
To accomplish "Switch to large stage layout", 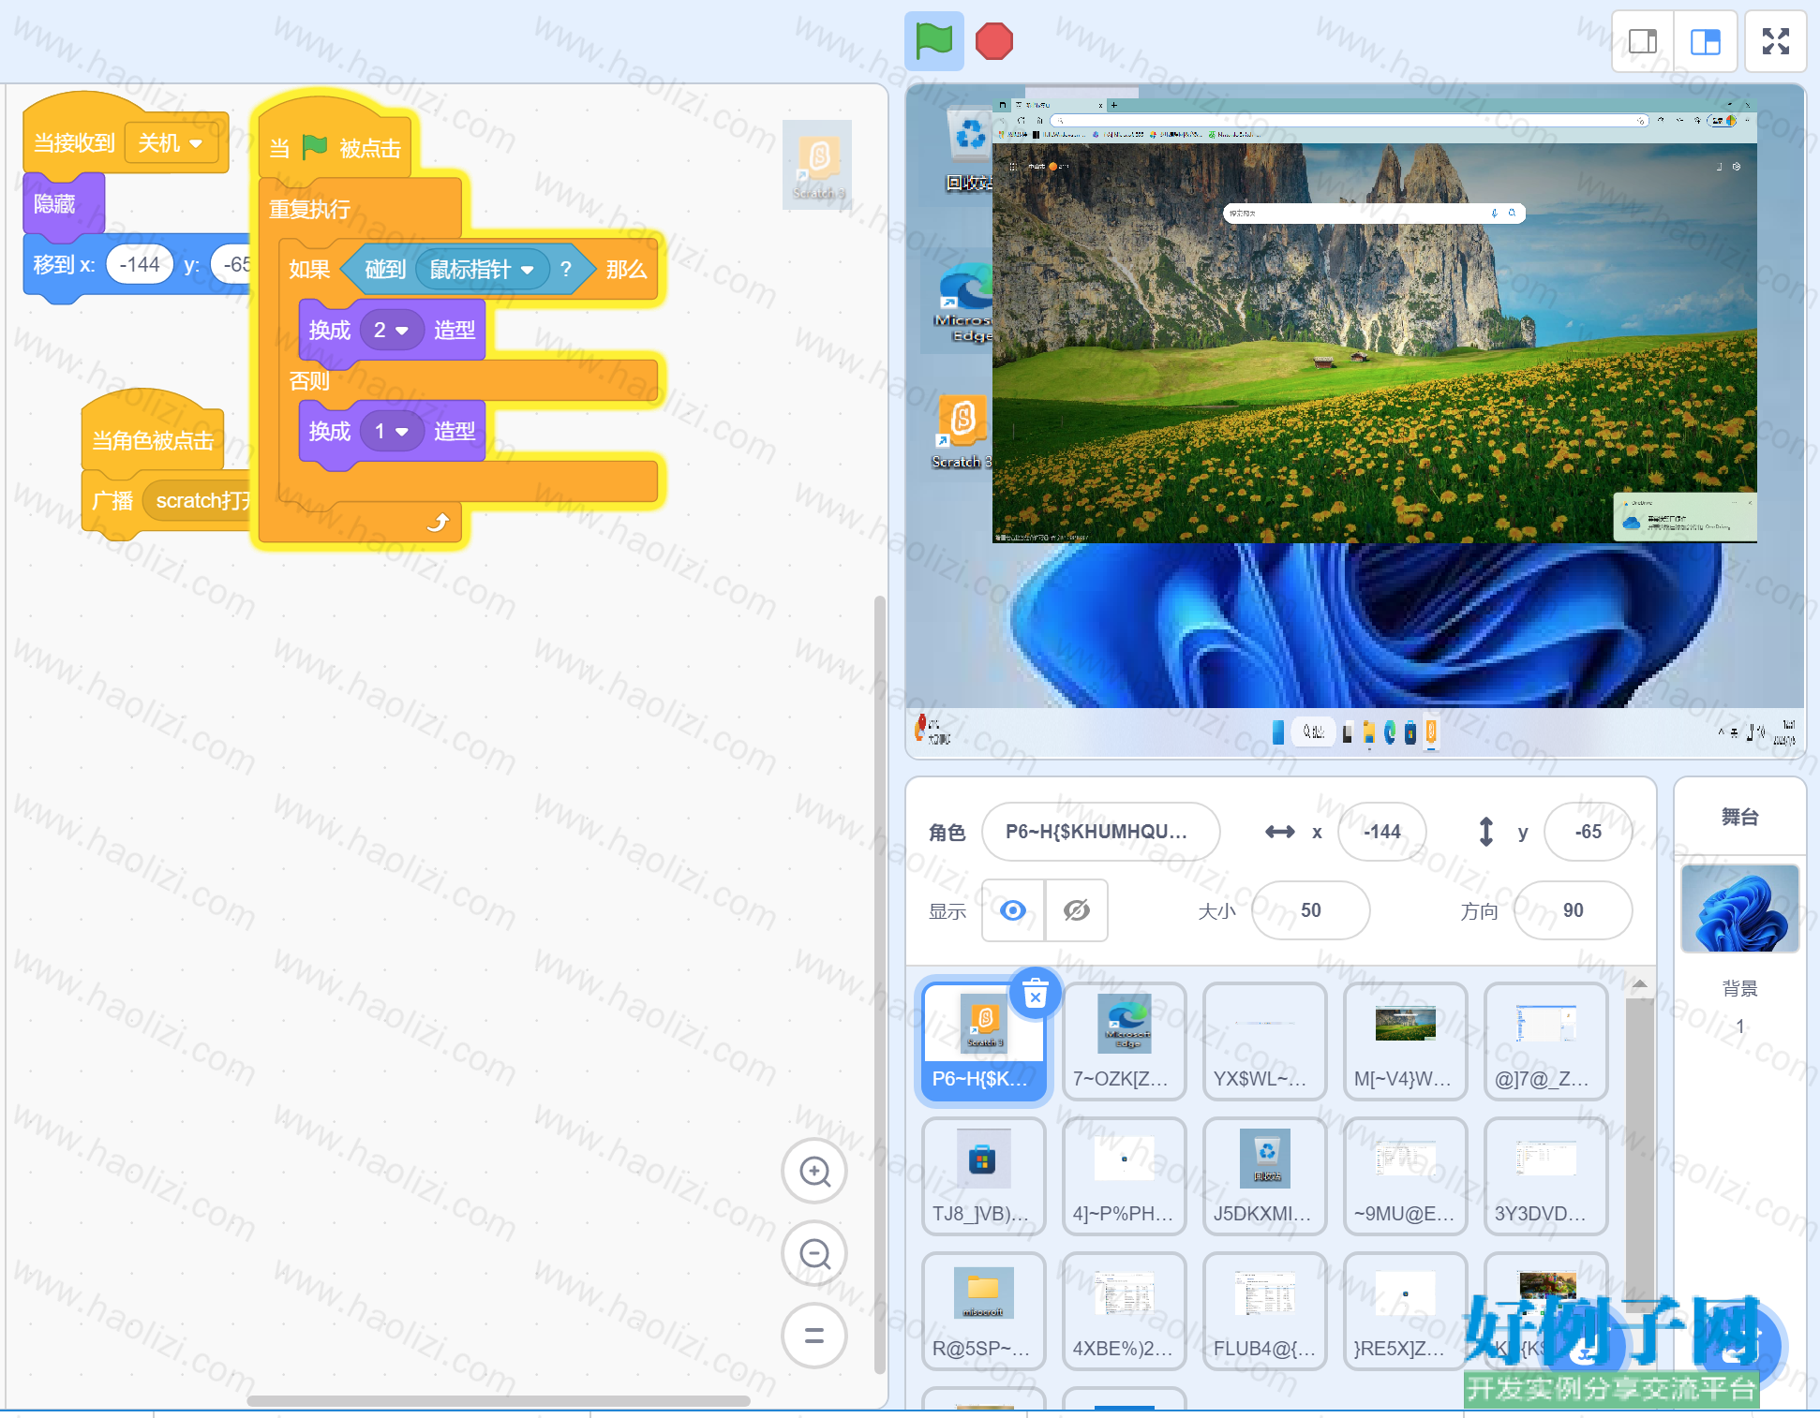I will coord(1706,41).
